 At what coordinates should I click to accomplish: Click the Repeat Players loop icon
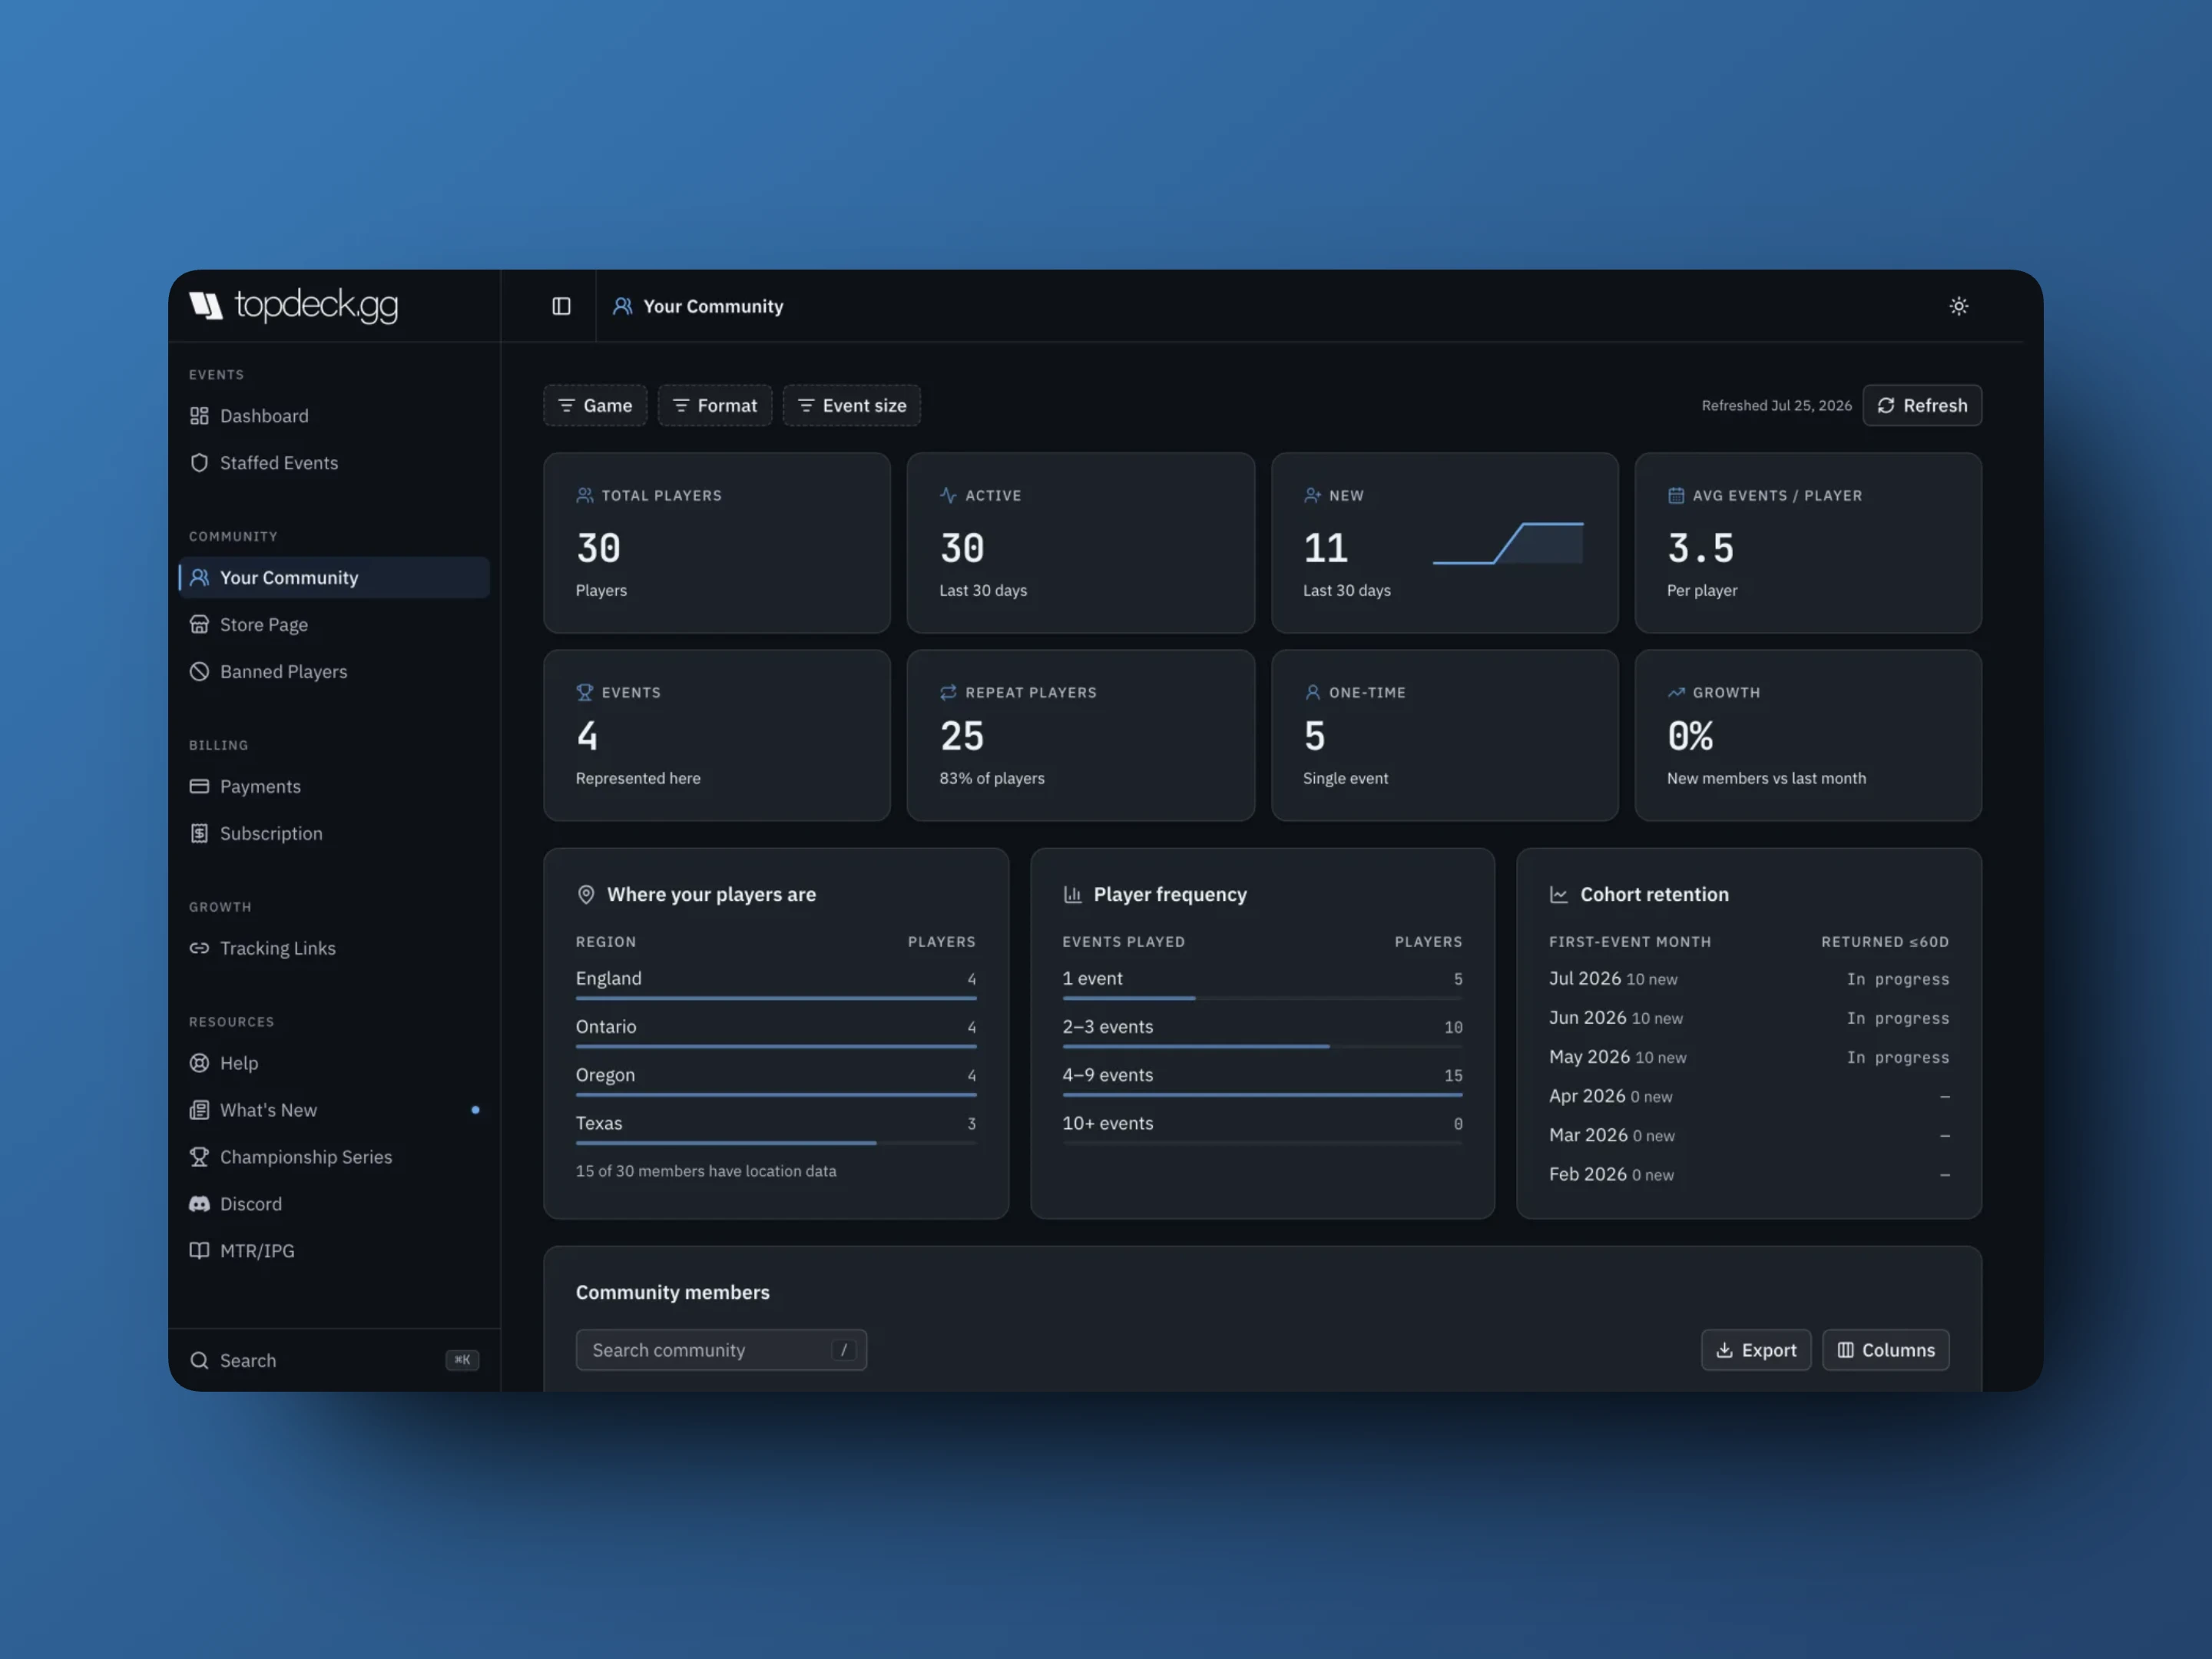click(x=948, y=692)
